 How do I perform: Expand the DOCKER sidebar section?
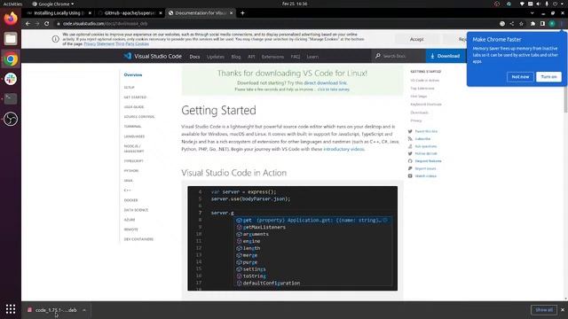pos(130,200)
